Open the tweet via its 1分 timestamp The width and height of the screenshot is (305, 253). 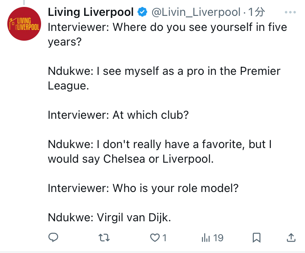point(257,12)
